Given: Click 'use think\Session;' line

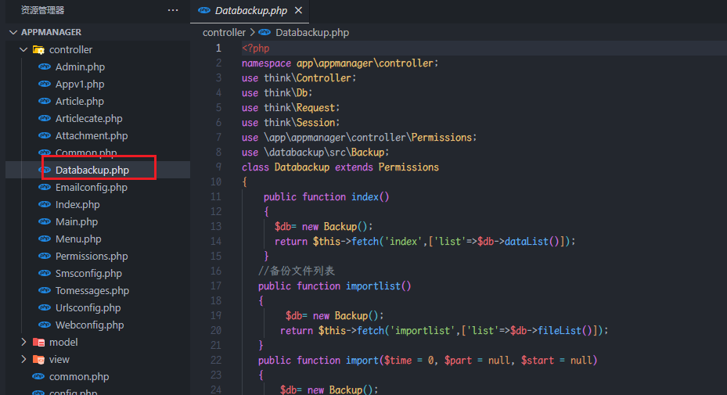Looking at the screenshot, I should [x=290, y=122].
